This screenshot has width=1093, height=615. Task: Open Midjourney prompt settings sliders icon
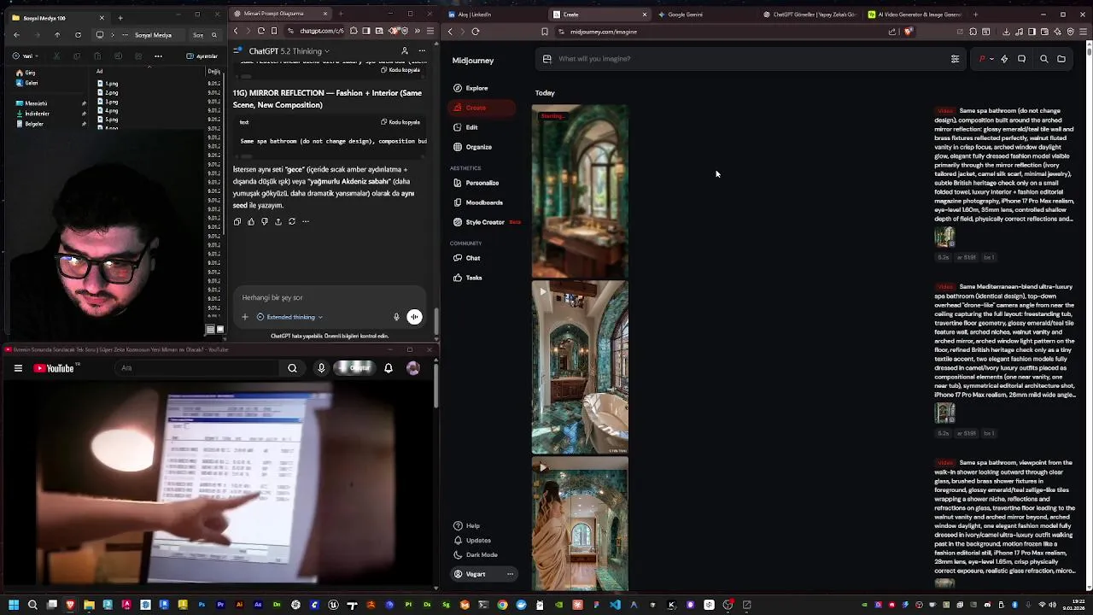pyautogui.click(x=955, y=59)
